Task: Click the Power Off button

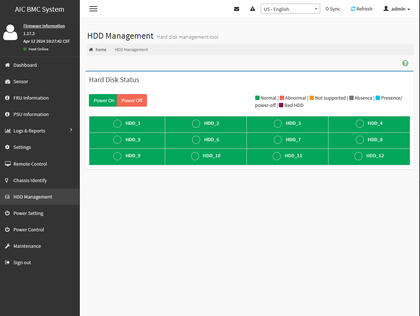Action: point(132,100)
